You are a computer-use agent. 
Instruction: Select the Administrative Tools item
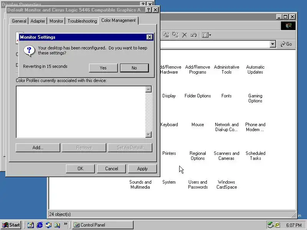(x=226, y=69)
